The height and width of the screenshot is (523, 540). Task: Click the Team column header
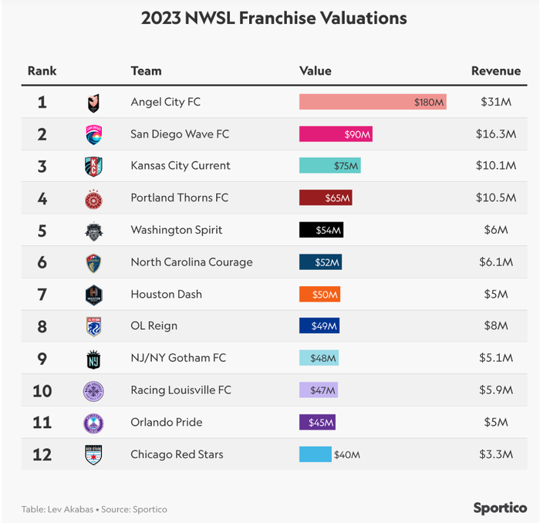click(146, 71)
